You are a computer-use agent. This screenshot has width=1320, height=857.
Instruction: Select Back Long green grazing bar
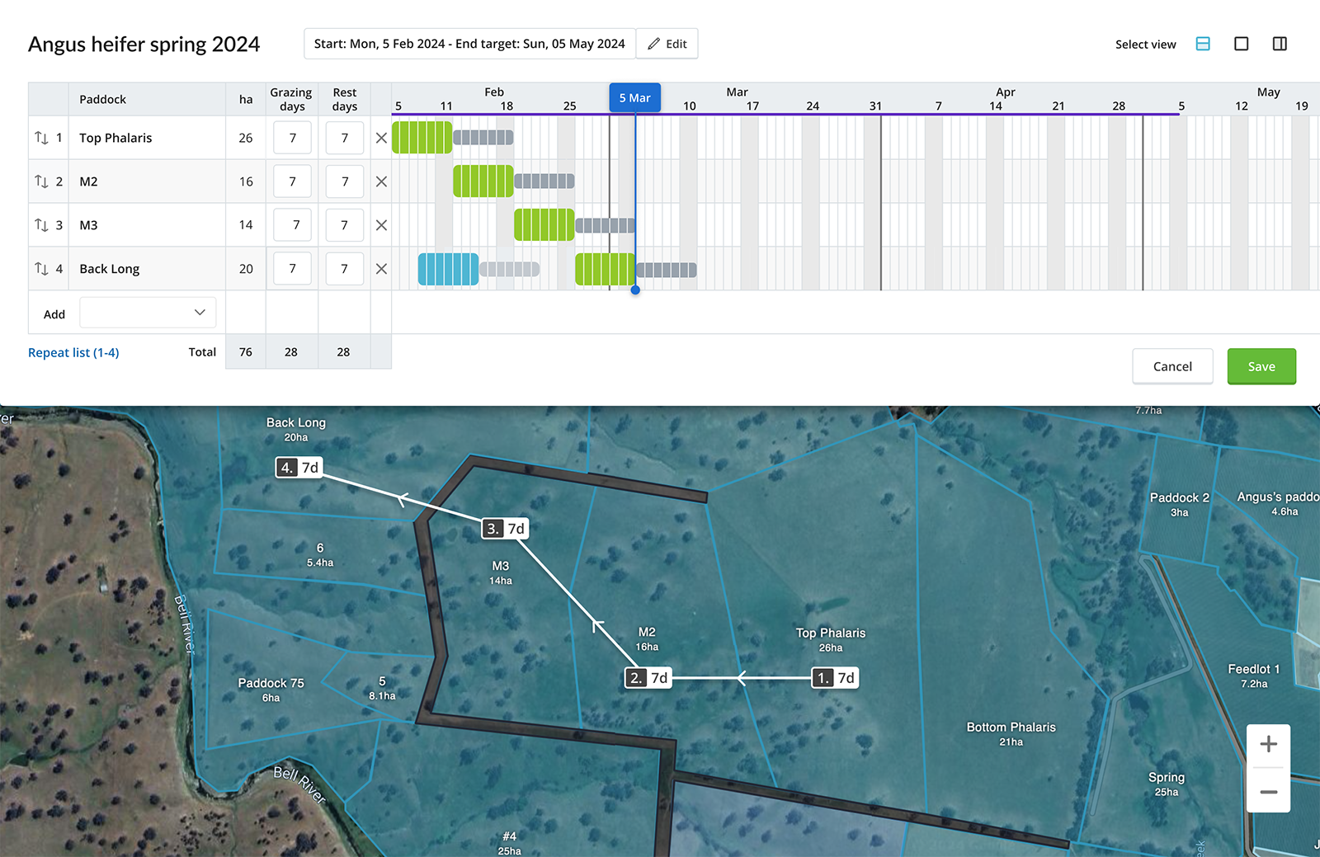606,269
